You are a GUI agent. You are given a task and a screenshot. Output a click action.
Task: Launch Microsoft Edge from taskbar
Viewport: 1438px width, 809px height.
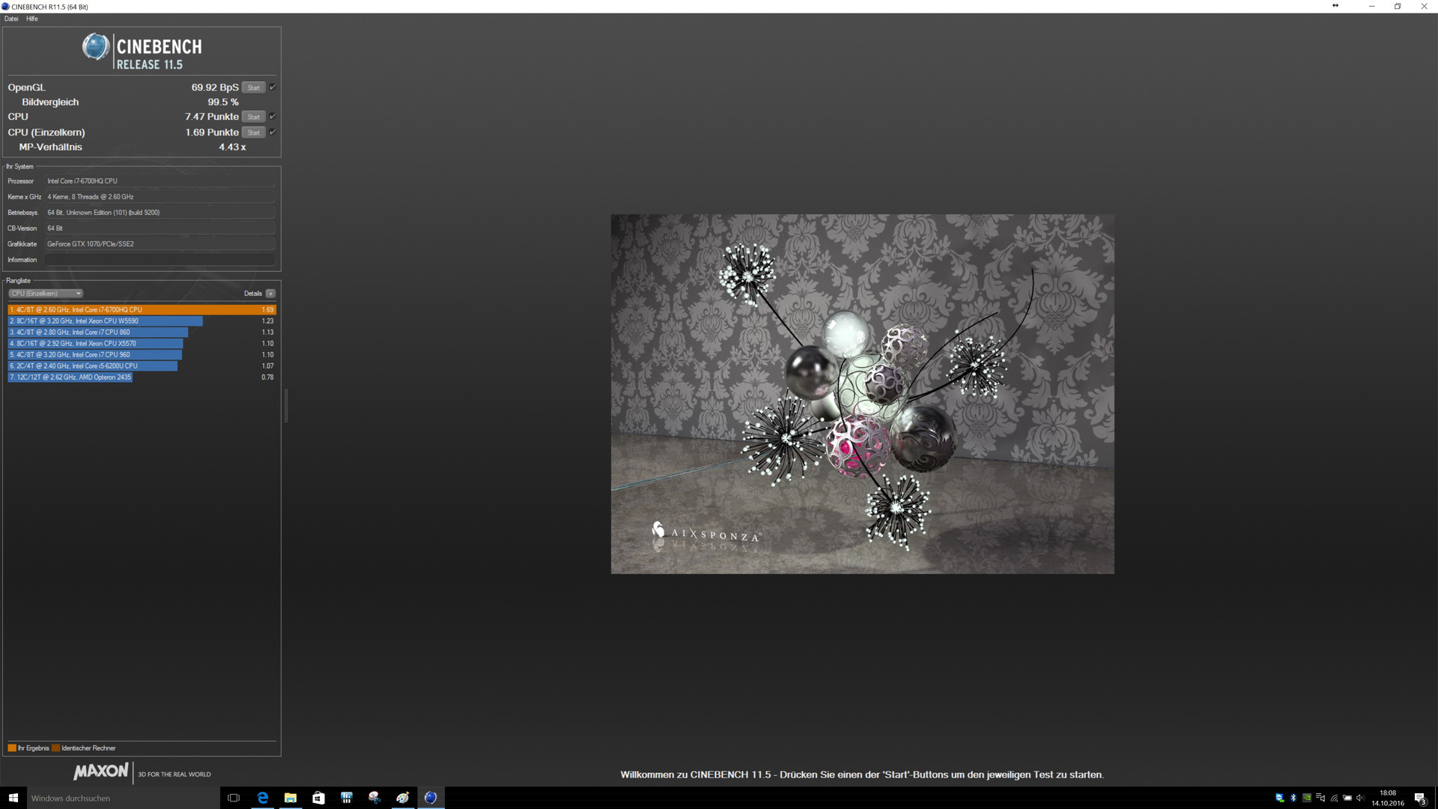263,798
